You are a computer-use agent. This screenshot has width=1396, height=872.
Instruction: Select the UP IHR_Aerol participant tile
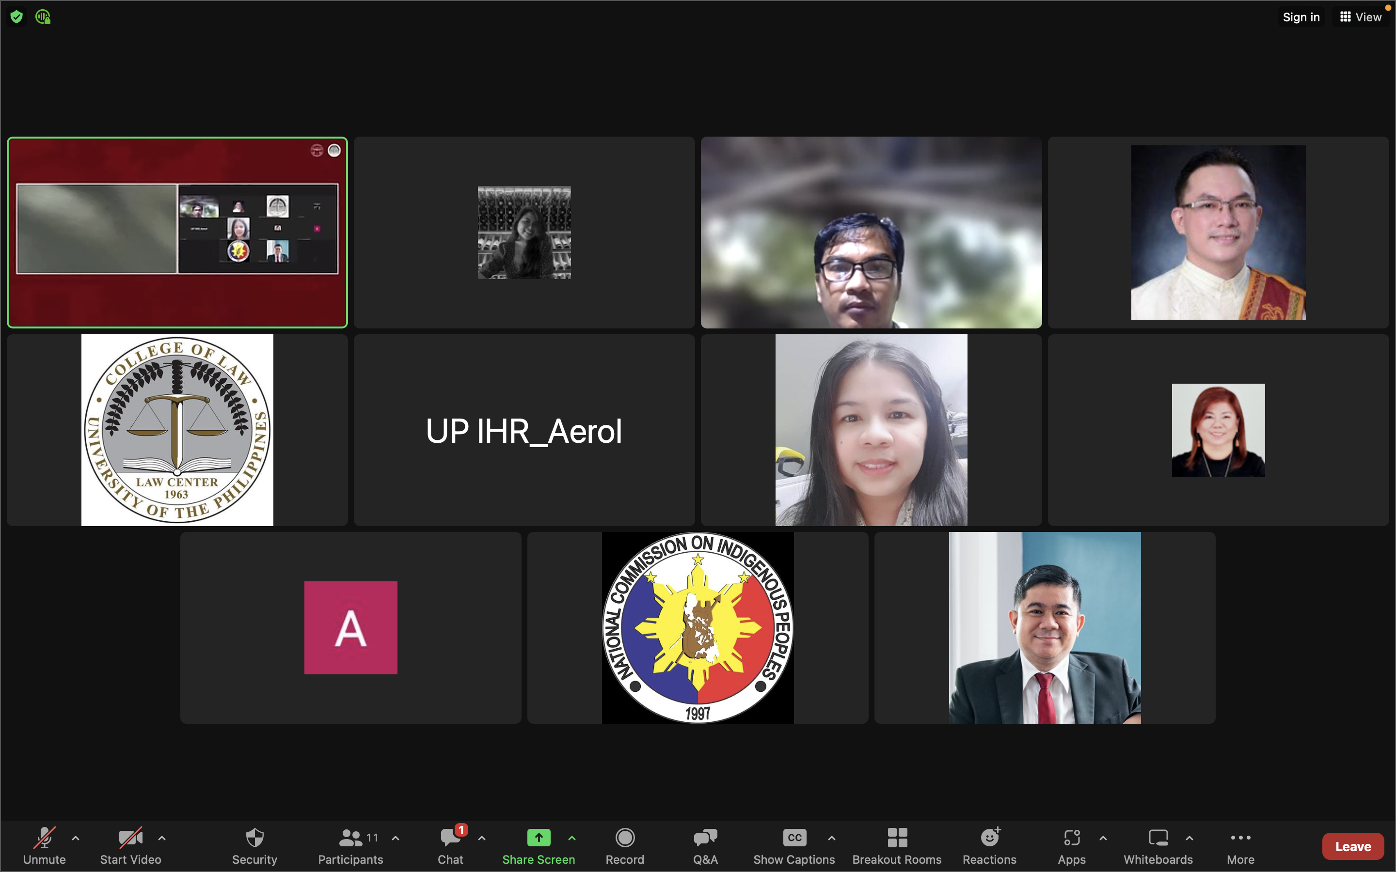pos(524,430)
